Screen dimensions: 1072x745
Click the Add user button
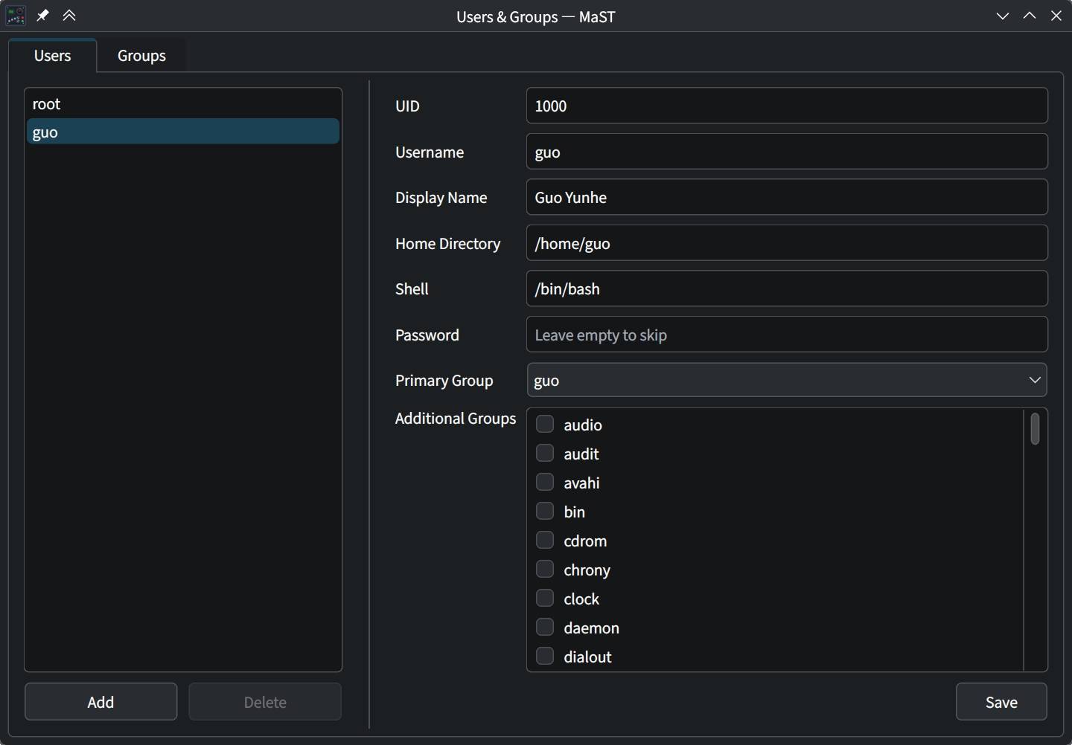[101, 702]
